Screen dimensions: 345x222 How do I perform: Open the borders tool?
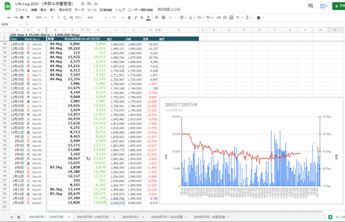pos(163,17)
